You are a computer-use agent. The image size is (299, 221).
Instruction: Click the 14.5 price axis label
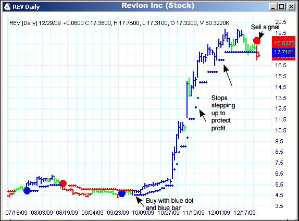pos(280,87)
